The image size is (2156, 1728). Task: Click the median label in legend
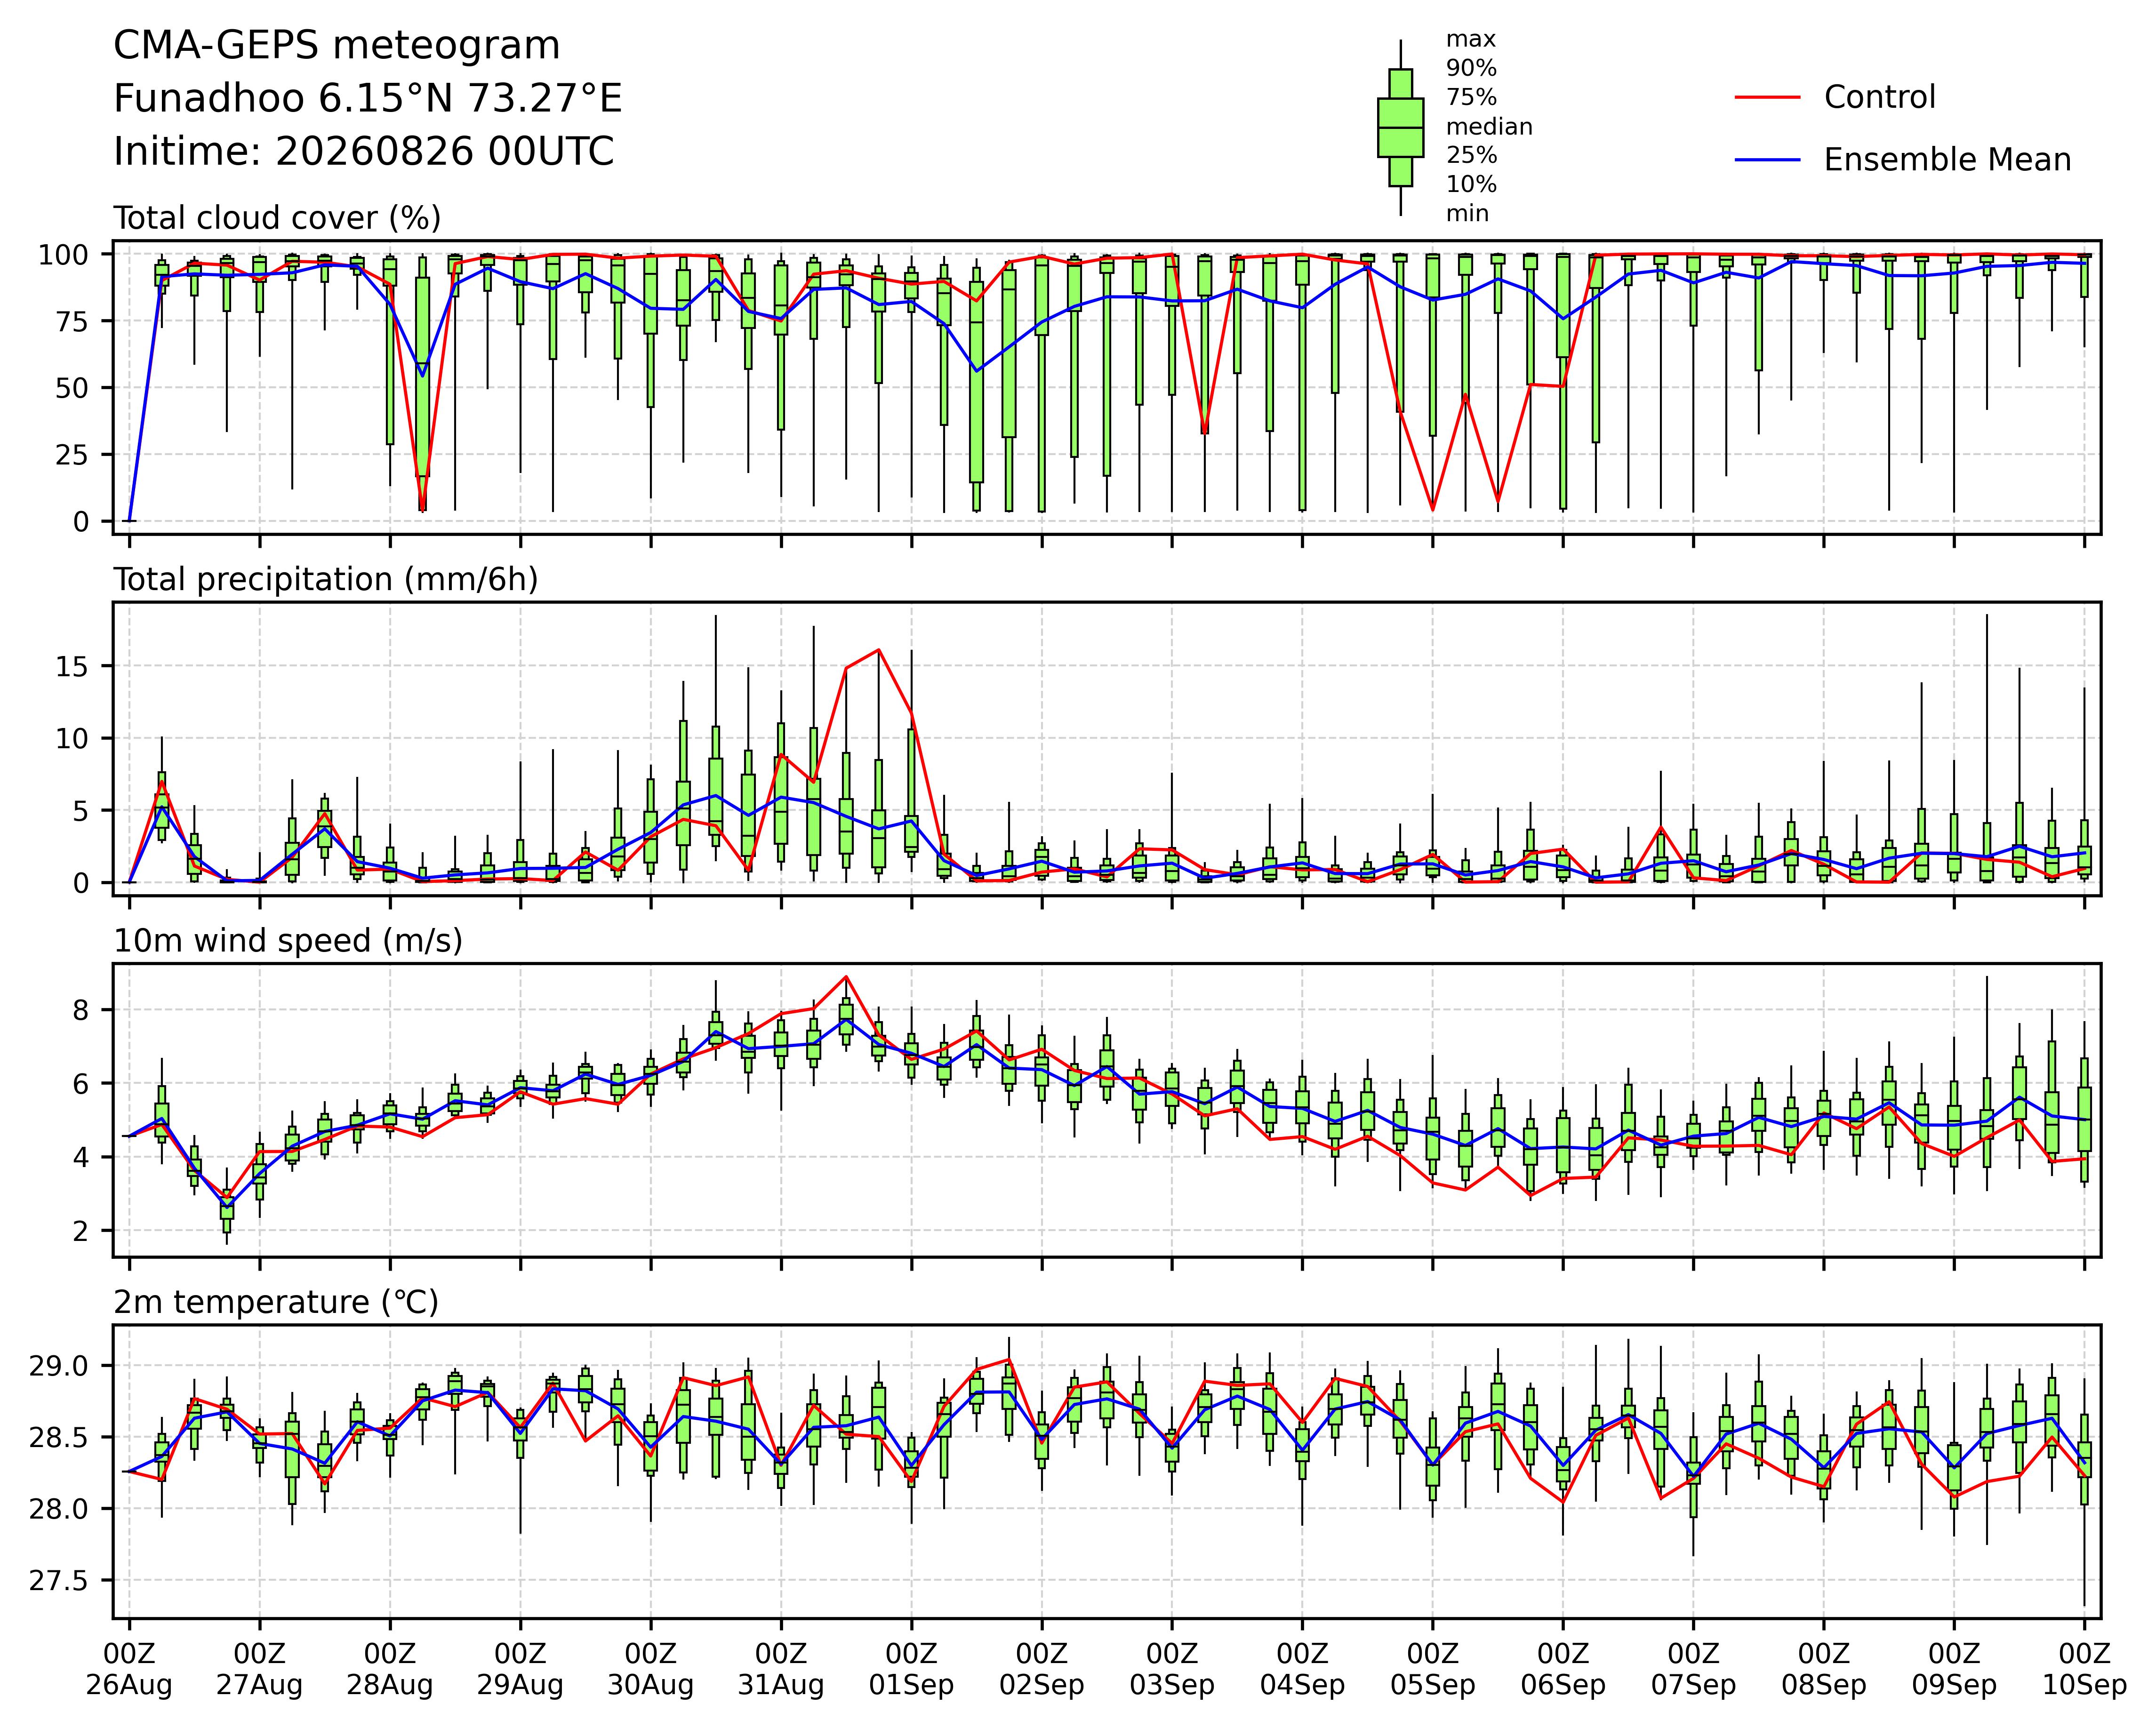(x=1489, y=127)
